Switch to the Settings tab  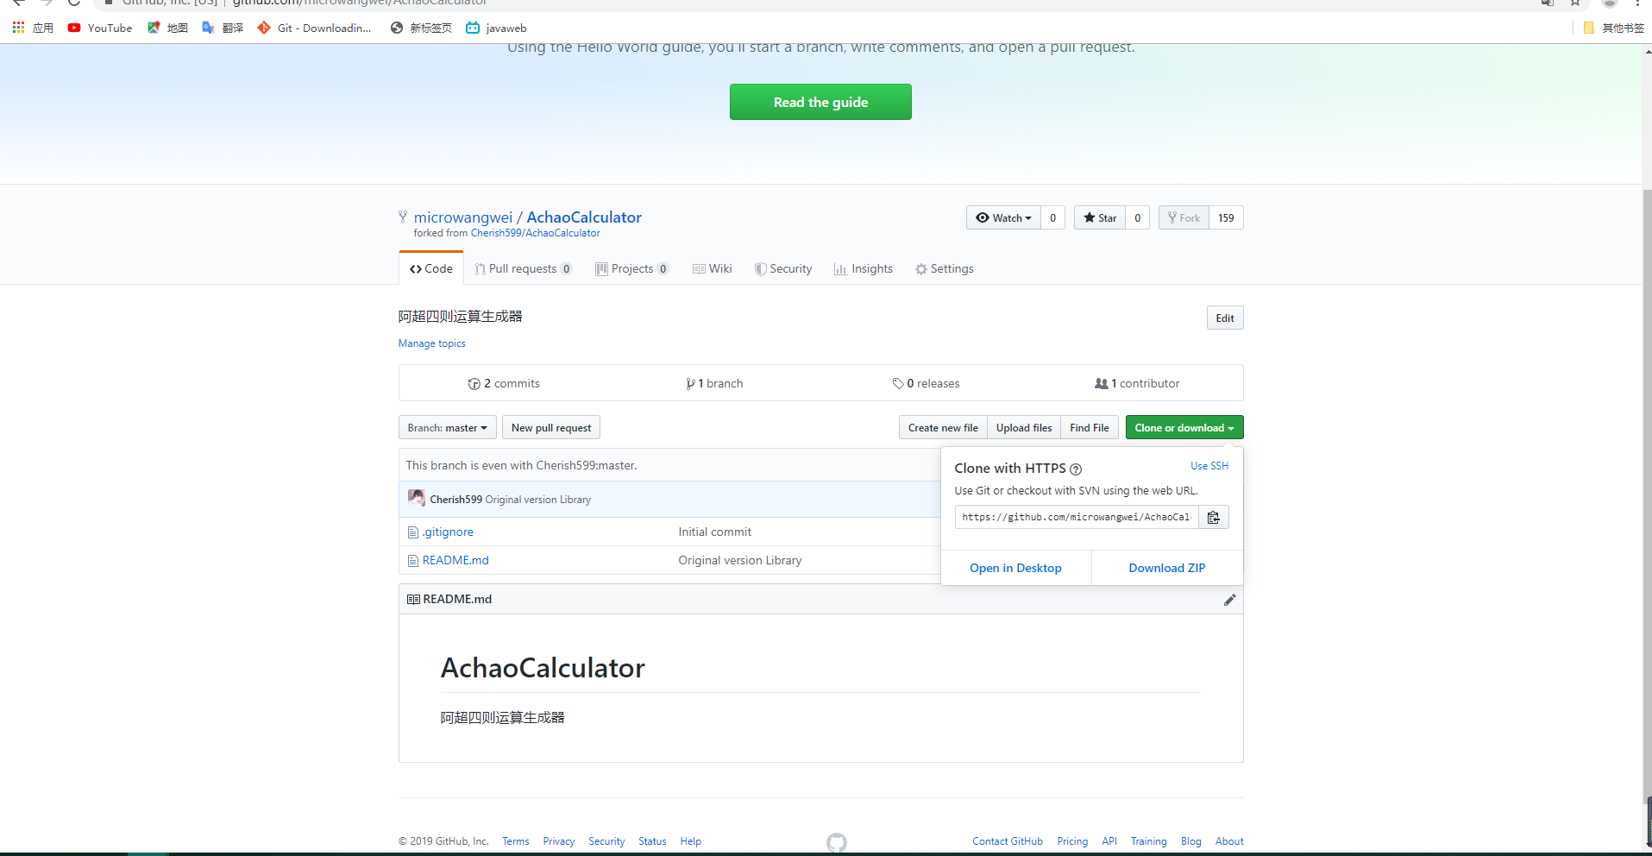(x=945, y=268)
